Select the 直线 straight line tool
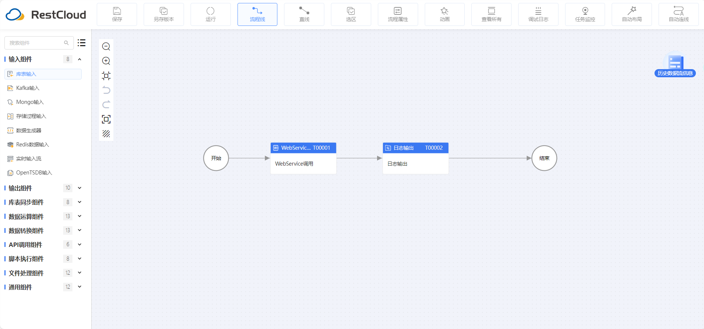Image resolution: width=704 pixels, height=329 pixels. (x=304, y=14)
